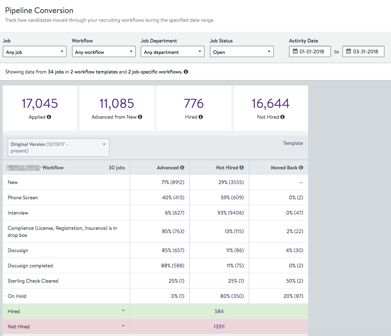Click the 30 jobs label in table header

pos(117,167)
